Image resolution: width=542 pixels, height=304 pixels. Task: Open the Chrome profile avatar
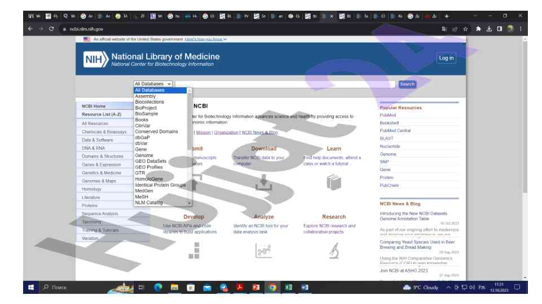510,29
